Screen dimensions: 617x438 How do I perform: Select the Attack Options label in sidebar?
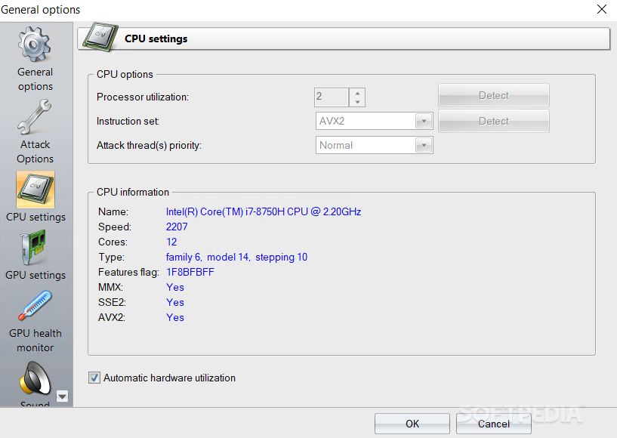pos(35,152)
